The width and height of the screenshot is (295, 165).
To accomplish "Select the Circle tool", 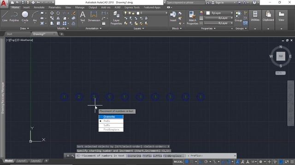I will coord(25,16).
